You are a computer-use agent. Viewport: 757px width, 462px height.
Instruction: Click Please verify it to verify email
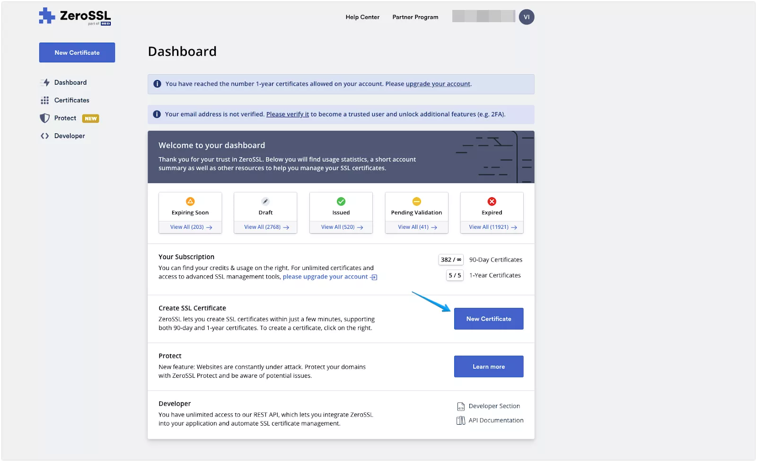287,114
